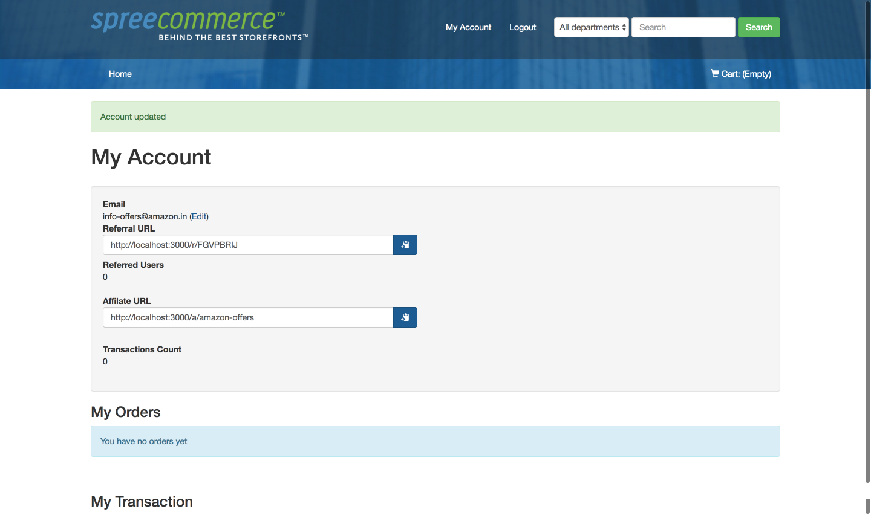The height and width of the screenshot is (515, 871).
Task: Click the page vertical scrollbar
Action: [867, 242]
